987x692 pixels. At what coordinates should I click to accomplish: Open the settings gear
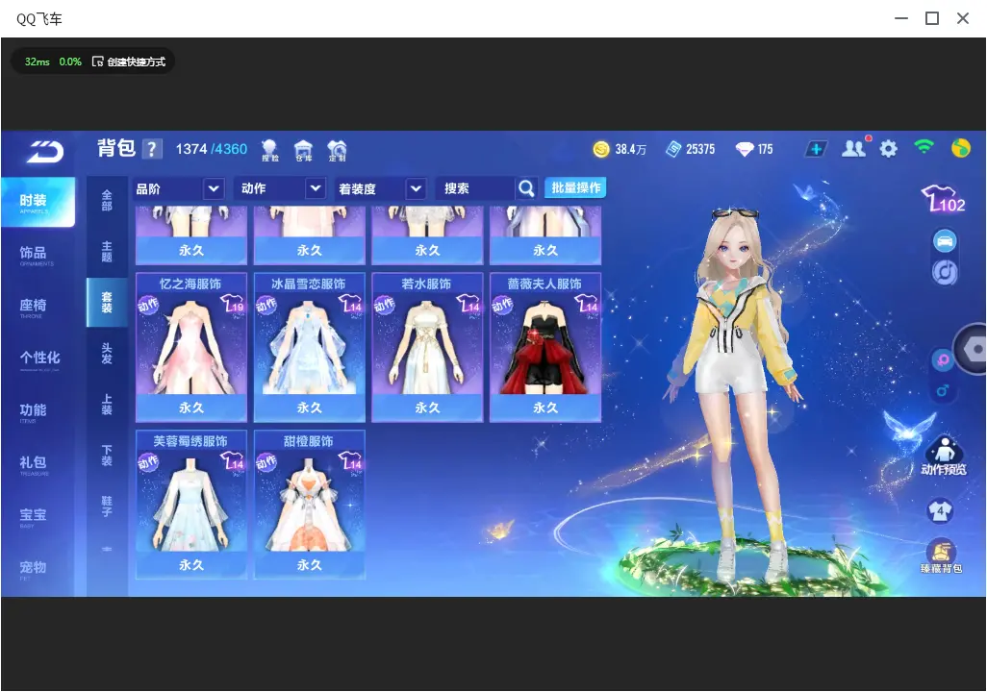[x=888, y=149]
